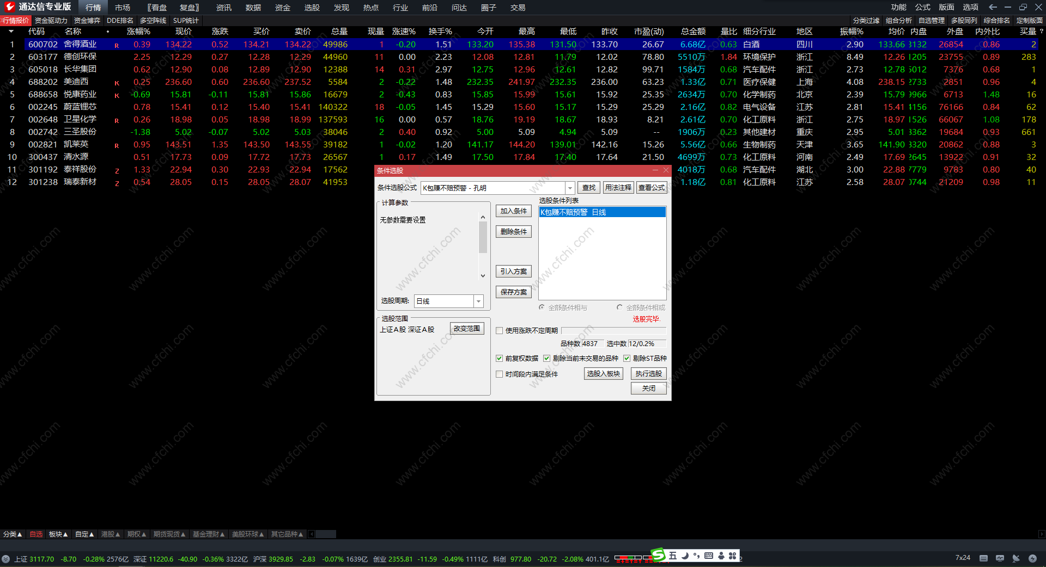Viewport: 1046px width, 567px height.
Task: Click the 计算参数 scroll down arrow
Action: (x=483, y=276)
